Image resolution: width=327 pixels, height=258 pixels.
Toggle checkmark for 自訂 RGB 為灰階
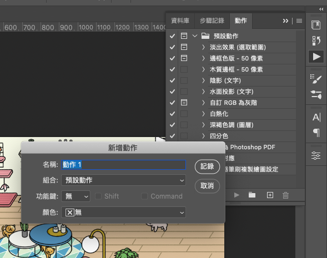[x=172, y=103]
